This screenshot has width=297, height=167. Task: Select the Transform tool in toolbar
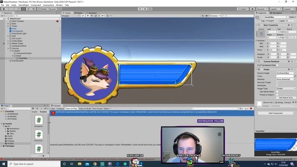click(x=28, y=9)
